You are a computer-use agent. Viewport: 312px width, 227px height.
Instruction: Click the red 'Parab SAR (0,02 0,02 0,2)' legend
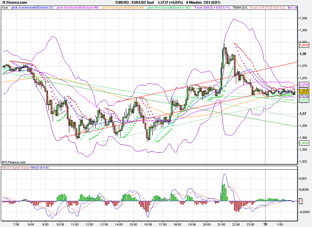pos(268,7)
